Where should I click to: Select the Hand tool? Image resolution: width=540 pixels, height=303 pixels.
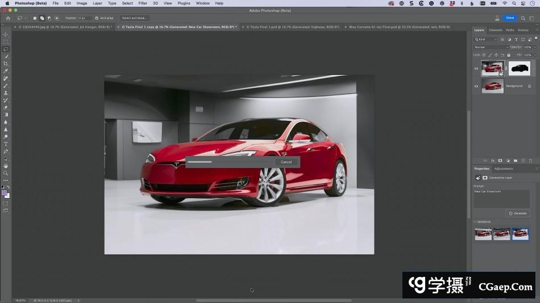pos(6,166)
